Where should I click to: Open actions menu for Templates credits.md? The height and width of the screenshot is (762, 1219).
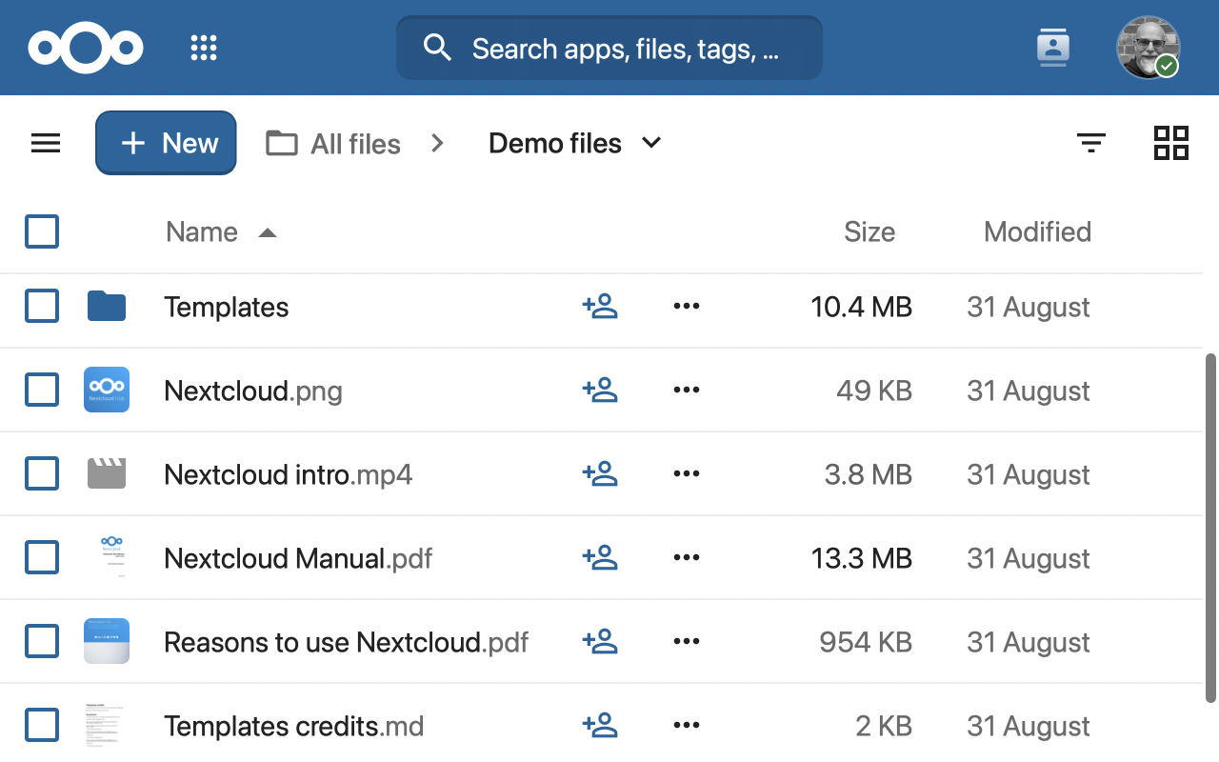[x=687, y=726]
